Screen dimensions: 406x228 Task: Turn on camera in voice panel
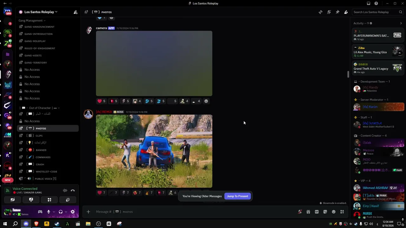pos(13,200)
